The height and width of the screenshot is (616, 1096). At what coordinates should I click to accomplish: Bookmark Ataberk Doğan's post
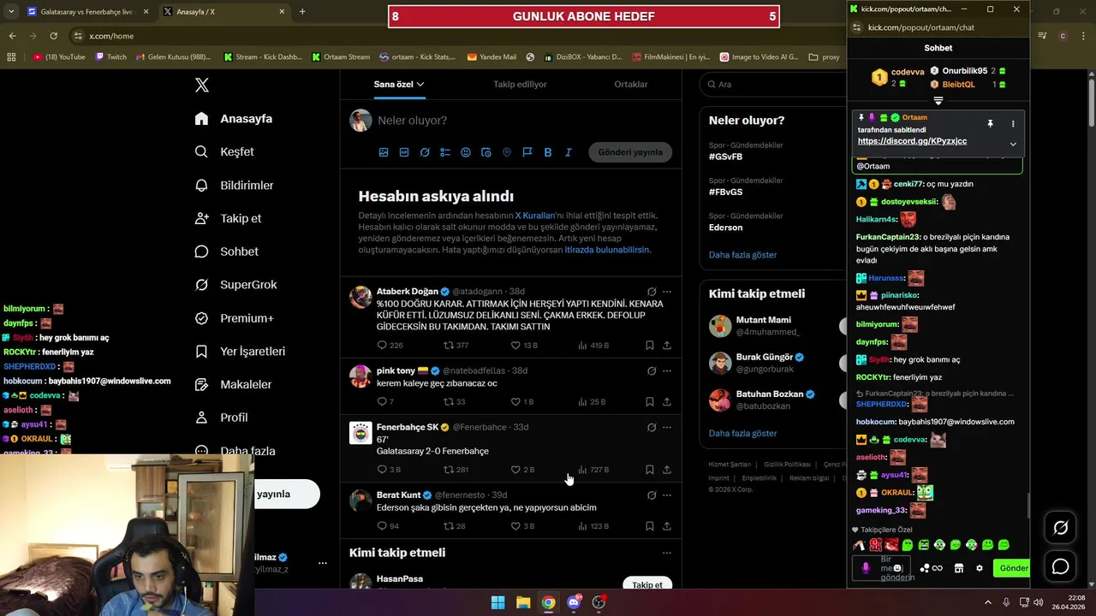click(649, 346)
